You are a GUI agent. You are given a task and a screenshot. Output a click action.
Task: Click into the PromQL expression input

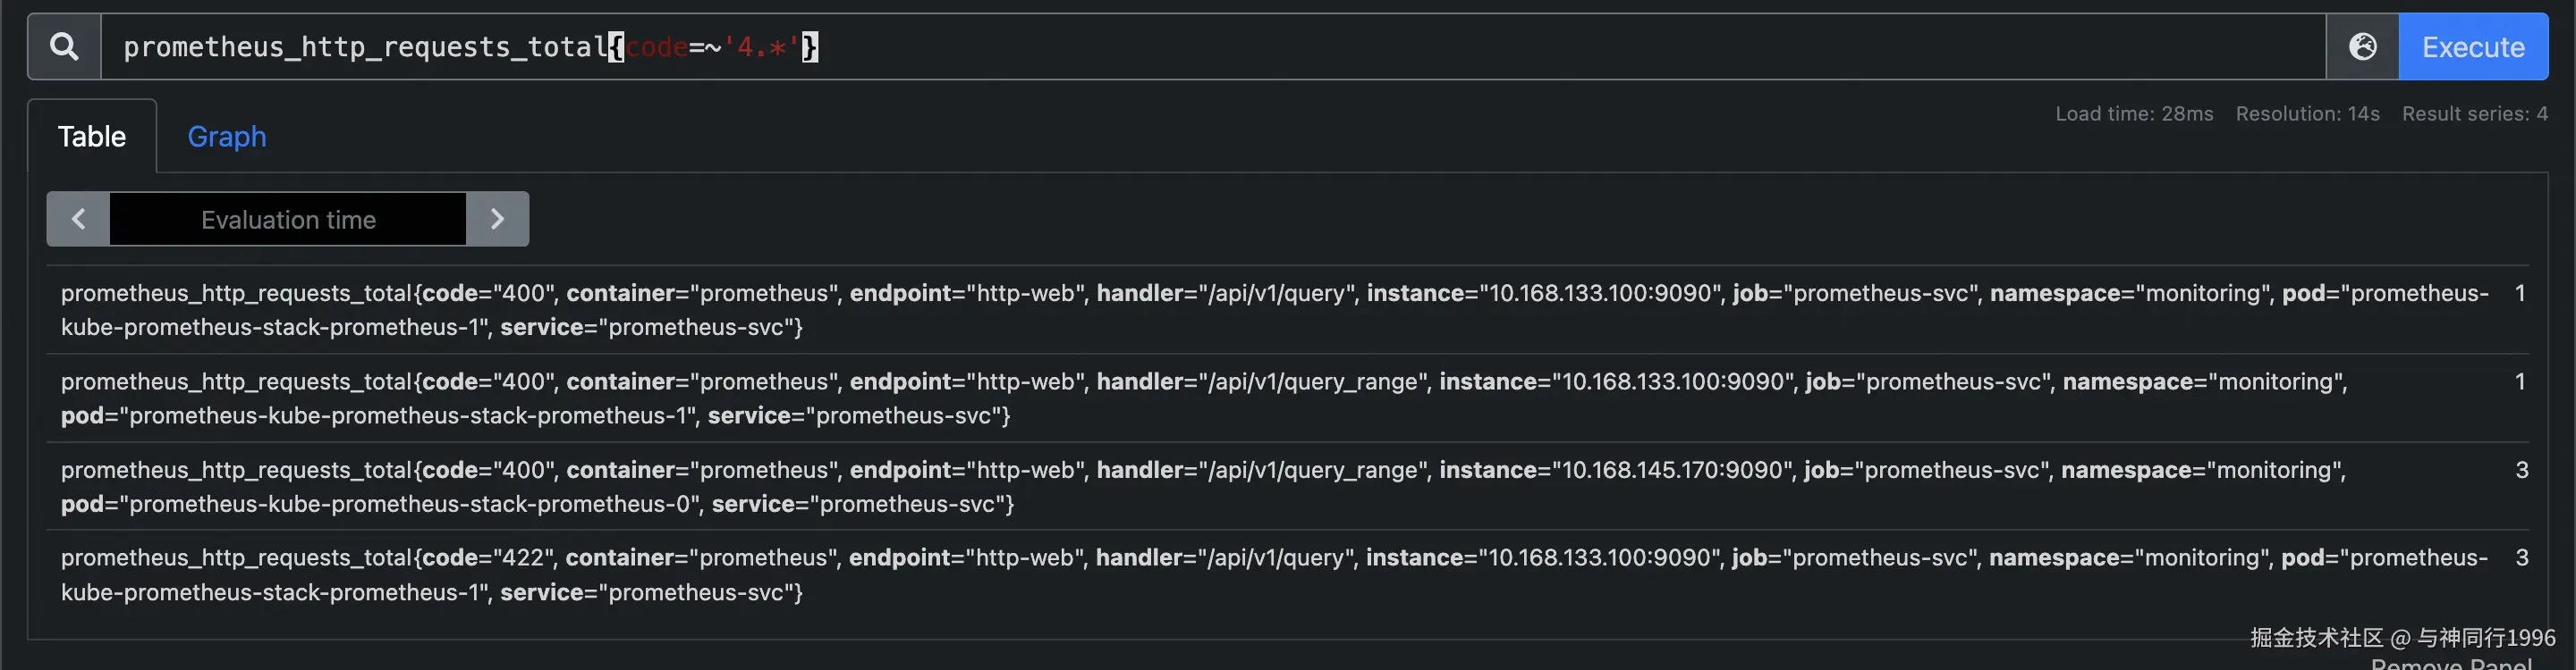click(1400, 47)
